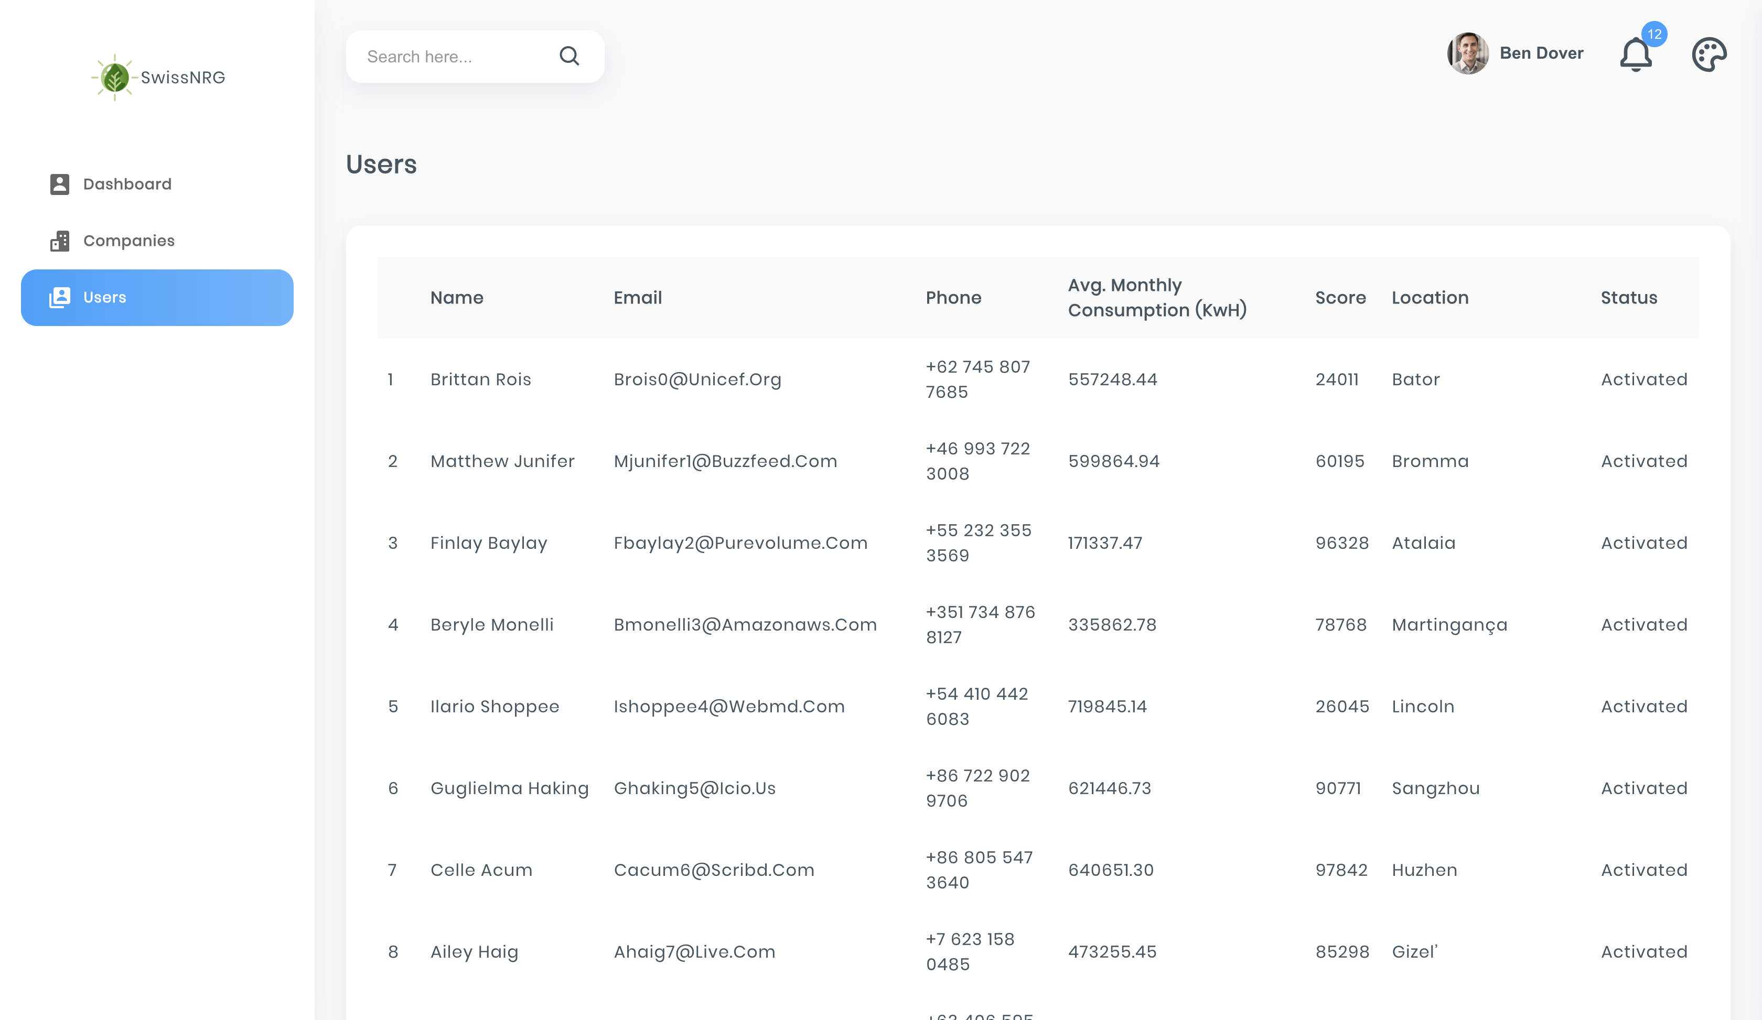Viewport: 1762px width, 1020px height.
Task: Click the Brois0@Unicef.Org email
Action: [697, 379]
